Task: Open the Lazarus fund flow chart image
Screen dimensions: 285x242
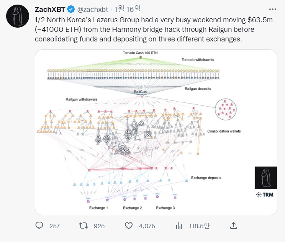Action: pyautogui.click(x=156, y=132)
